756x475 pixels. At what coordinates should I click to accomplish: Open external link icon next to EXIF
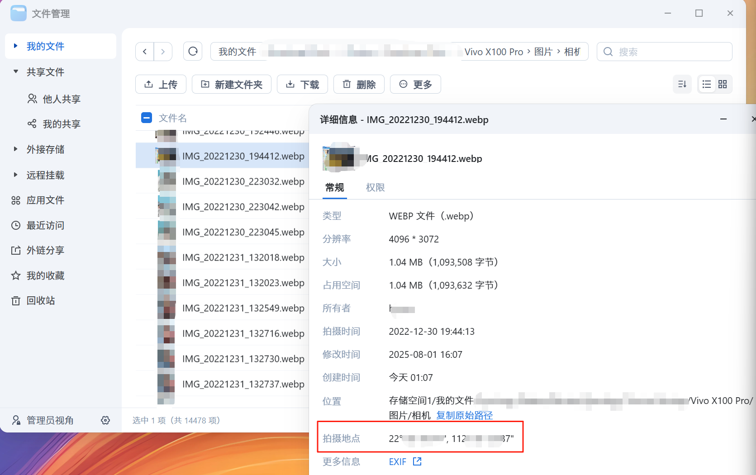[x=417, y=461]
